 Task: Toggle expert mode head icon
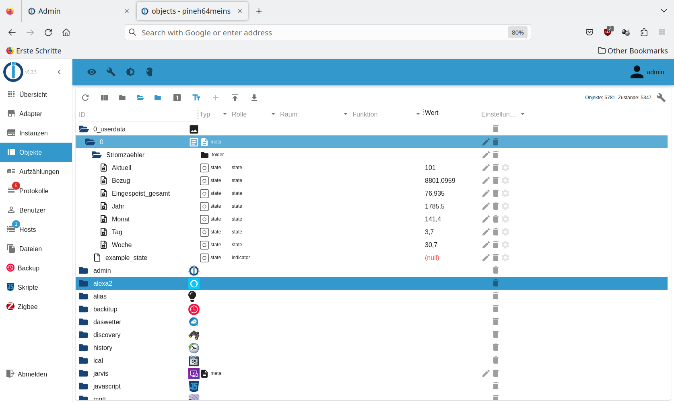(x=149, y=72)
